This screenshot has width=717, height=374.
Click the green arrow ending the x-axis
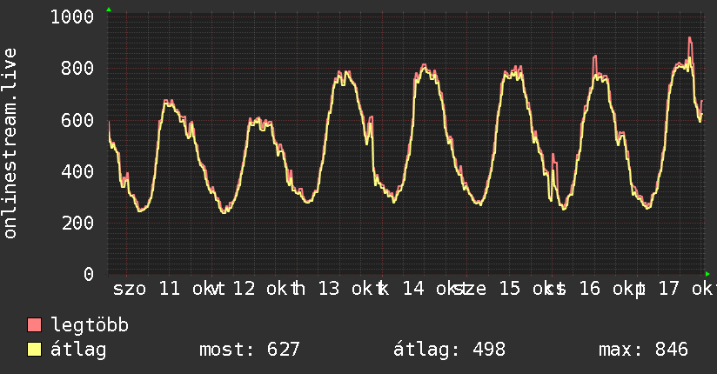(707, 274)
